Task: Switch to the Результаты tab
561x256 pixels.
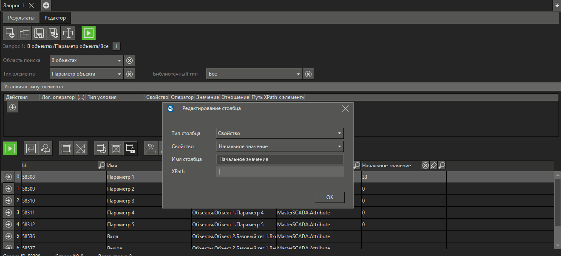Action: 21,18
